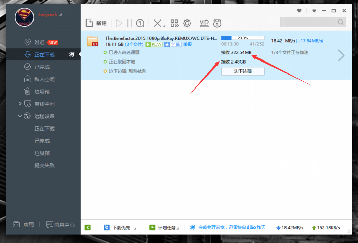358x243 pixels.
Task: Click the Superman user avatar
Action: (x=24, y=17)
